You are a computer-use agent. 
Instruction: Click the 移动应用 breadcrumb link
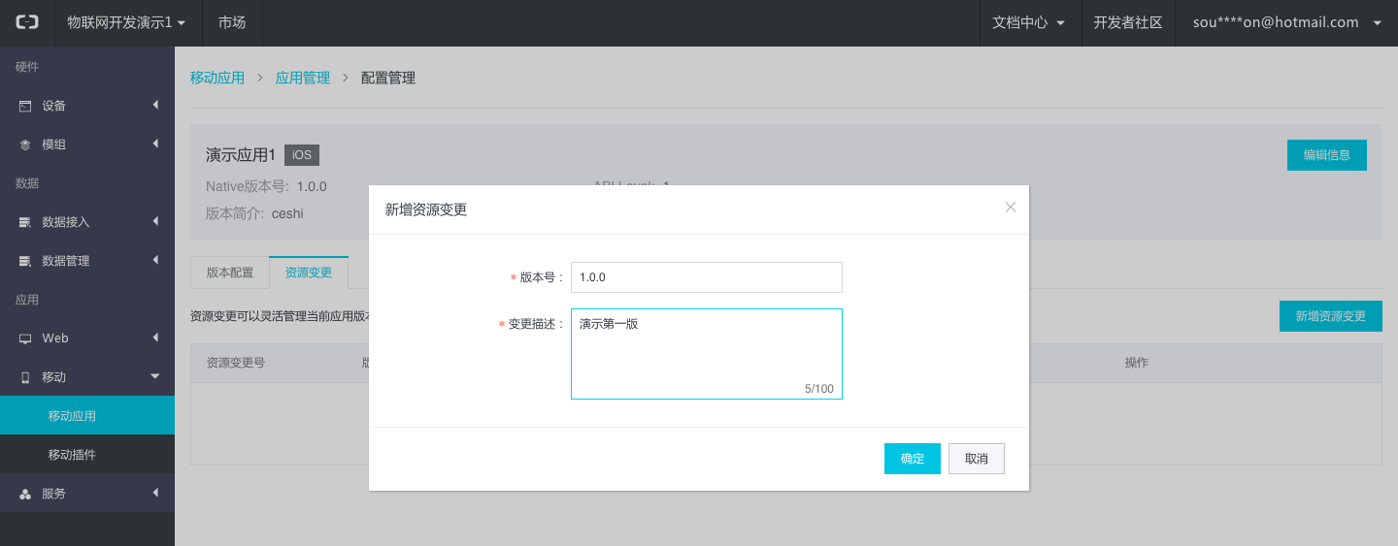(217, 78)
